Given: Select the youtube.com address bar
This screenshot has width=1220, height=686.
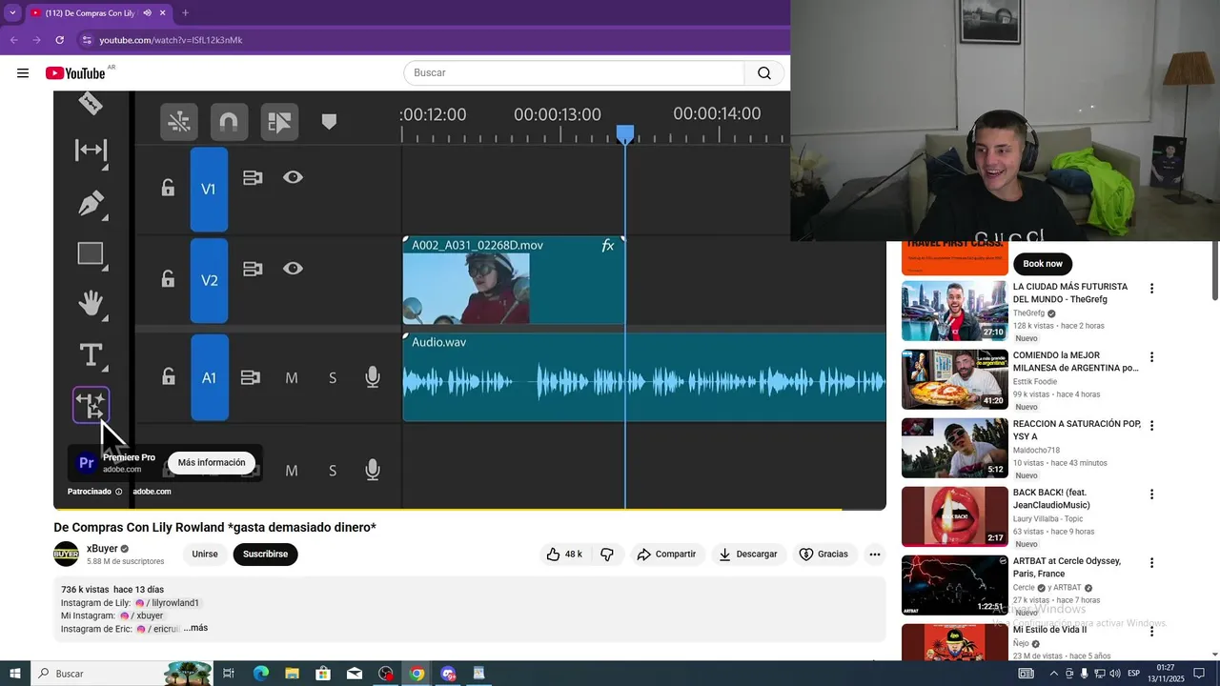Looking at the screenshot, I should click(x=172, y=40).
